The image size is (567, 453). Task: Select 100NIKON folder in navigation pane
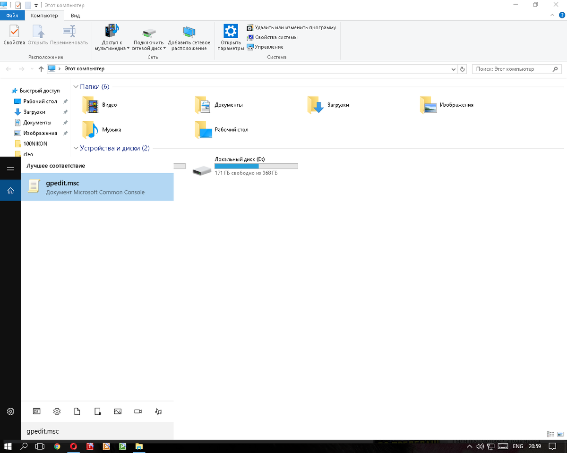[x=31, y=143]
